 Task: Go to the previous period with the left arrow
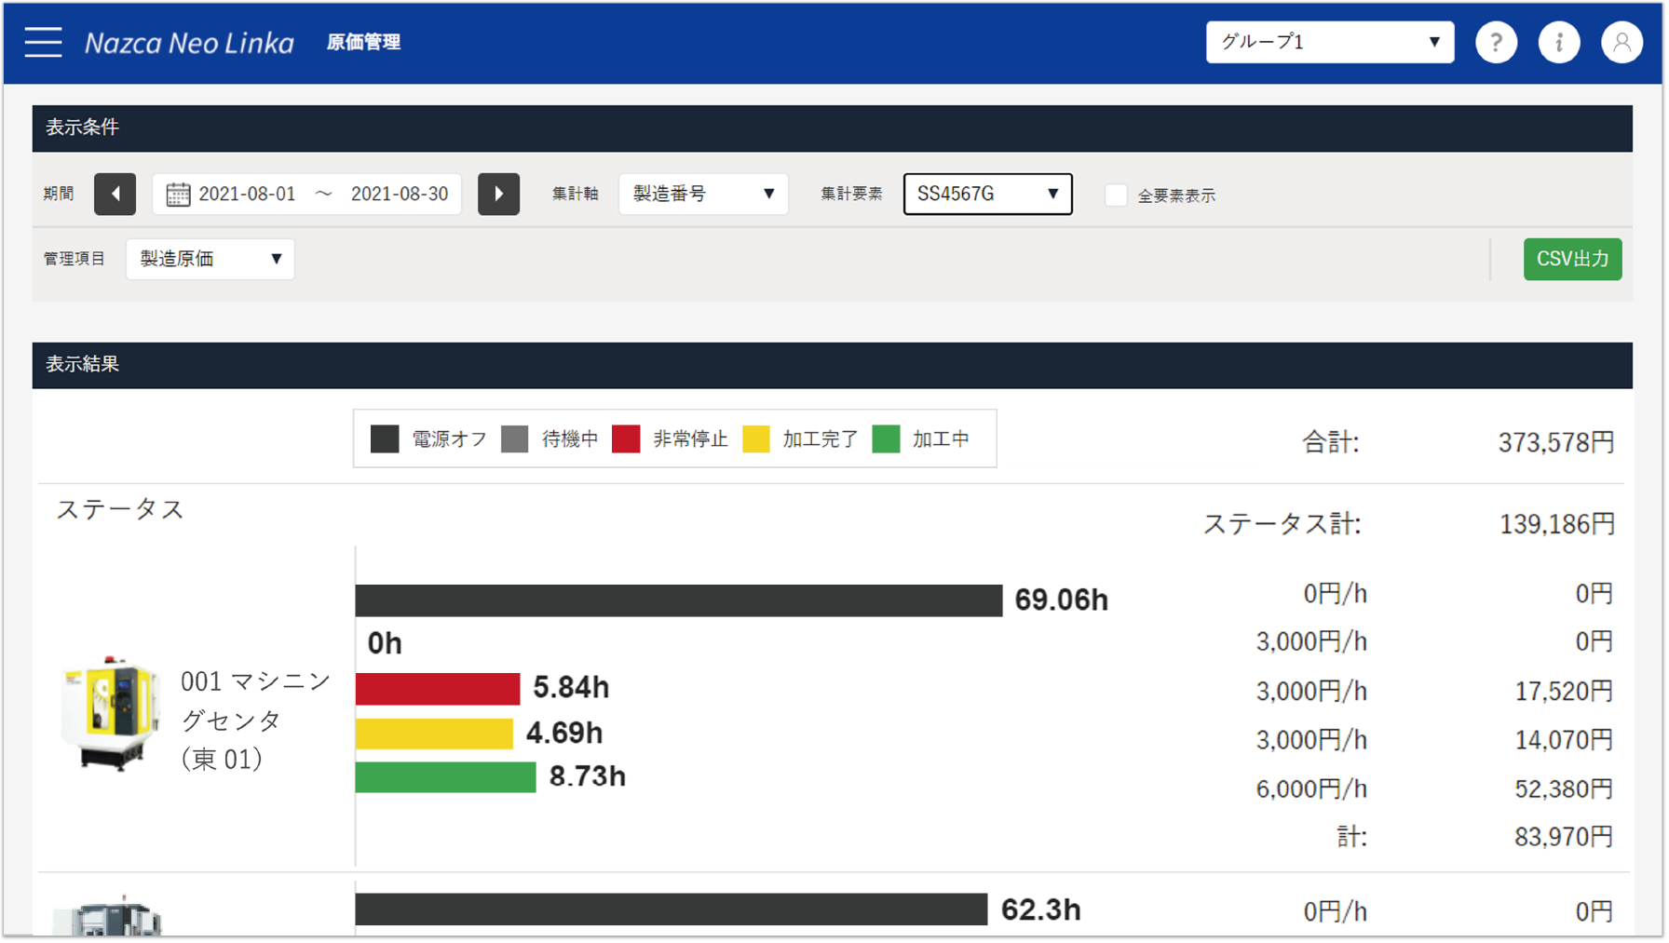coord(115,194)
